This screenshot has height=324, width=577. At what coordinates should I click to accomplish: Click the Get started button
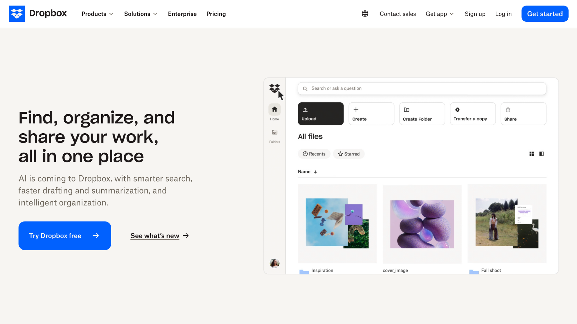coord(545,14)
